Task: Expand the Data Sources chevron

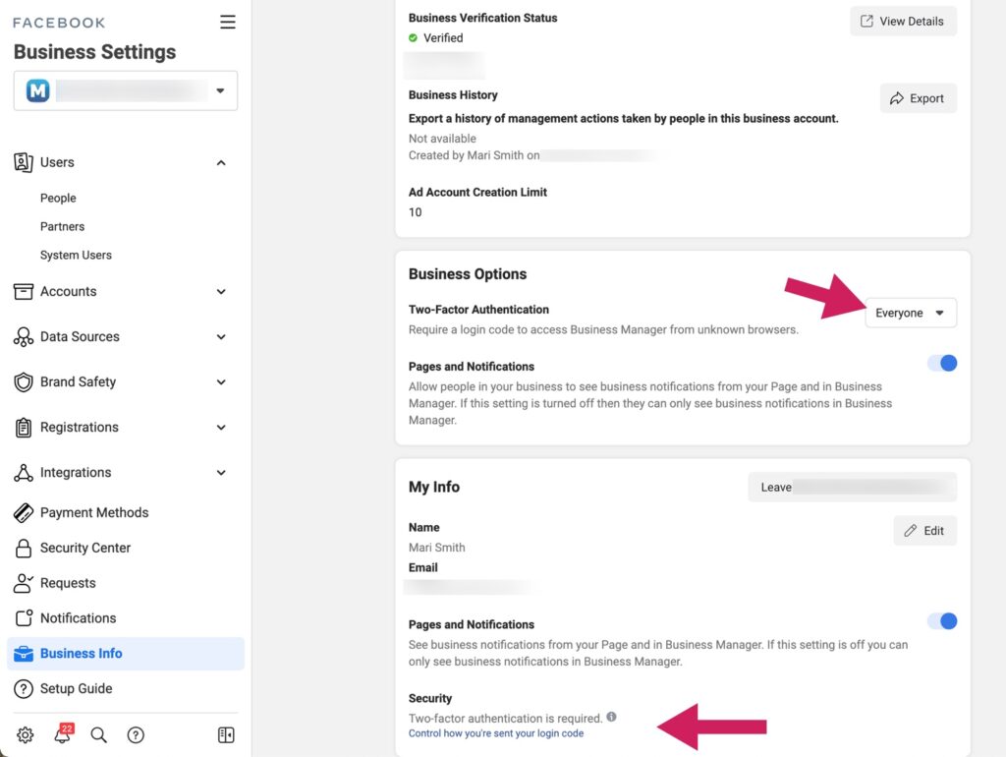Action: [221, 336]
